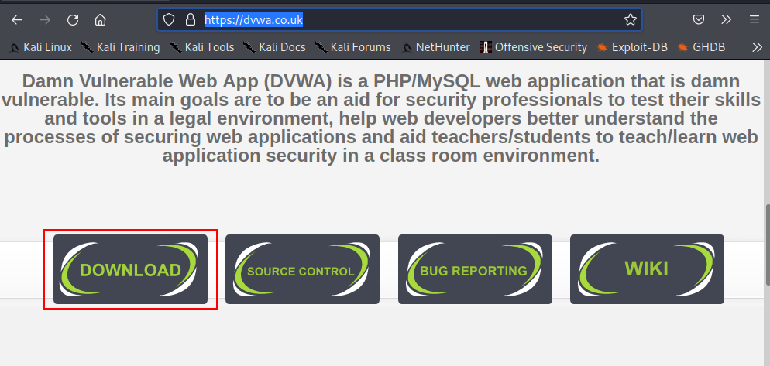This screenshot has width=770, height=366.
Task: Open the Kali Training bookmark
Action: point(121,47)
